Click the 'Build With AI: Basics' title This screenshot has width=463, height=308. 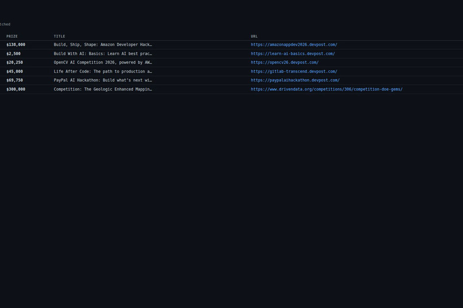[x=103, y=54]
